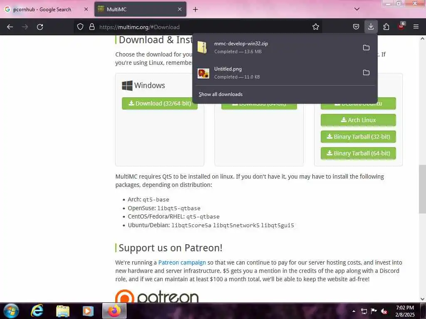426x319 pixels.
Task: Click the Untitled.png thumbnail preview
Action: [203, 74]
